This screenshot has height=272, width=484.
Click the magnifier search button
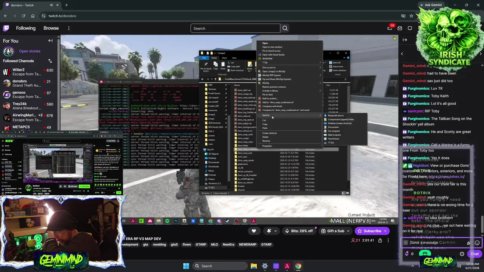tap(285, 28)
